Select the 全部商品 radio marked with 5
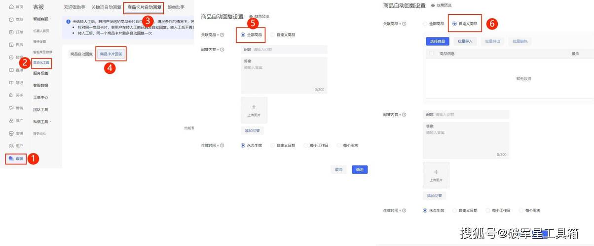Viewport: 594px width, 246px height. [243, 35]
